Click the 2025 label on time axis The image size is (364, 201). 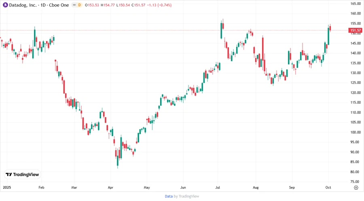[x=6, y=188]
